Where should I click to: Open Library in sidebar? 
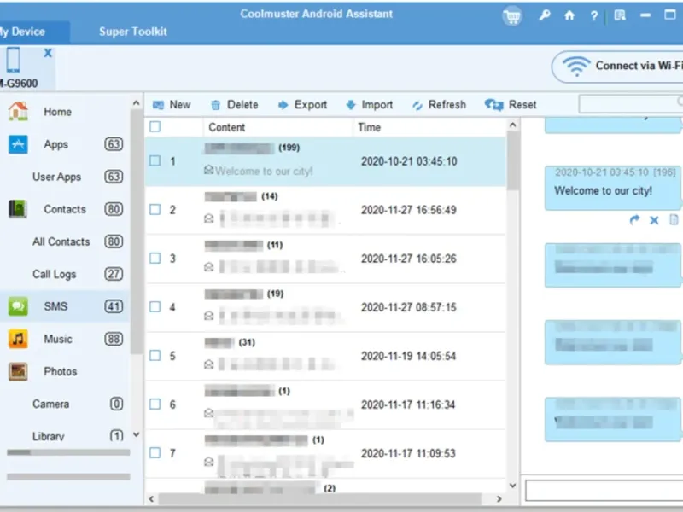pyautogui.click(x=49, y=436)
